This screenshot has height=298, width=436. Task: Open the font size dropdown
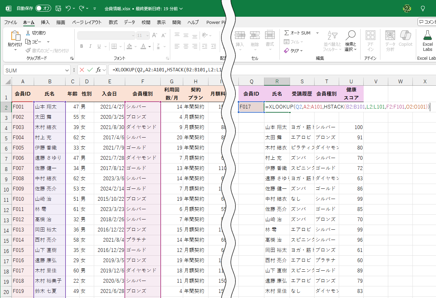pos(147,36)
